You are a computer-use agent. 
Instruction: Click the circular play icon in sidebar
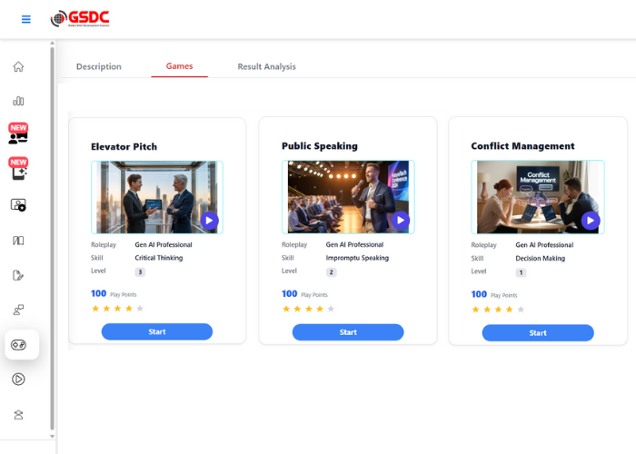click(x=18, y=380)
